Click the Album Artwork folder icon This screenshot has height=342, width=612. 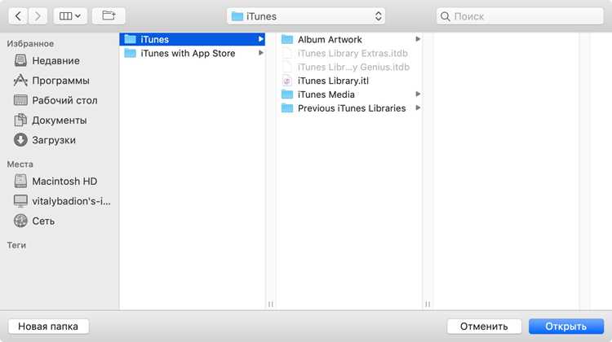[x=287, y=39]
